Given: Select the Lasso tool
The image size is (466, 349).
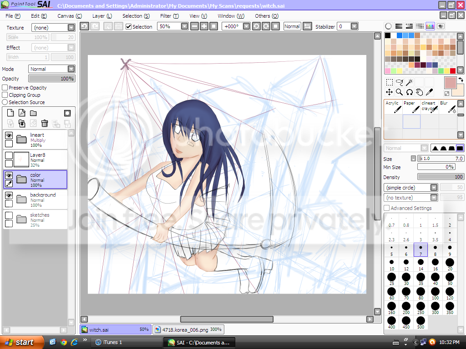Looking at the screenshot, I should point(400,82).
